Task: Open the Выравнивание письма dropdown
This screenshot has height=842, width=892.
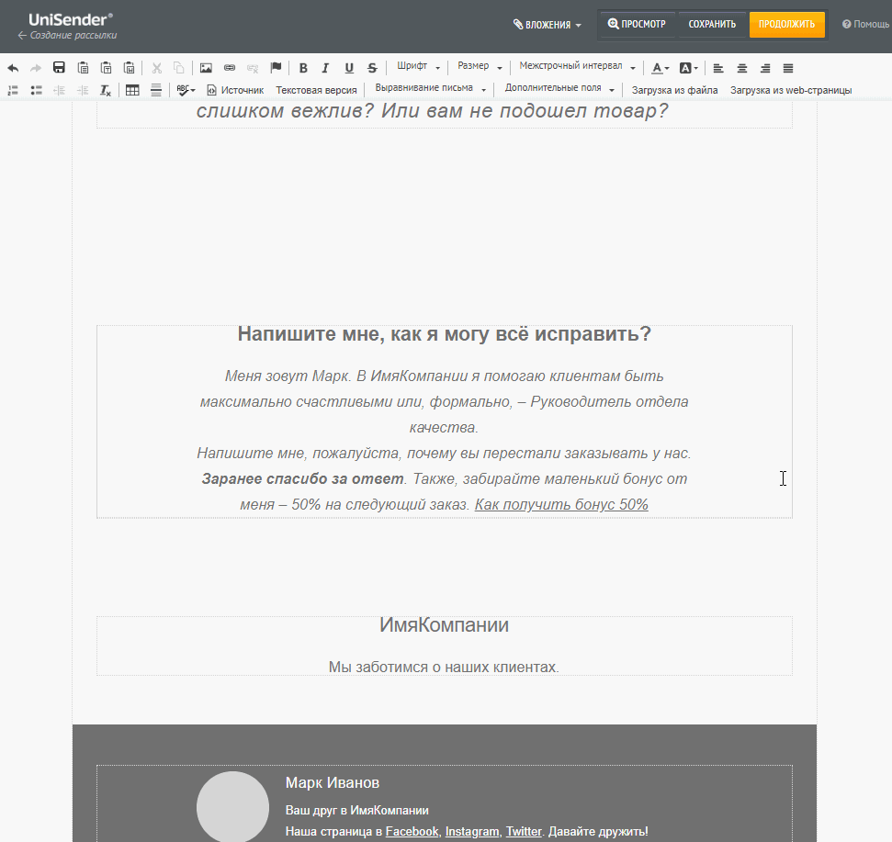Action: coord(430,88)
